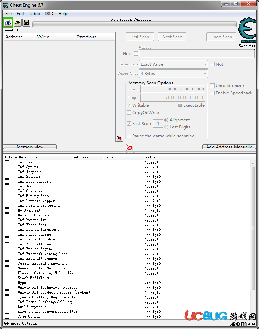Screen dimensions: 259x329
Task: Enable Pause the game while scanning
Action: [x=129, y=136]
